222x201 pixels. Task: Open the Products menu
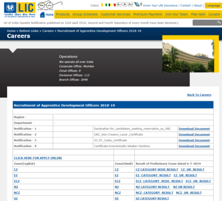(63, 14)
